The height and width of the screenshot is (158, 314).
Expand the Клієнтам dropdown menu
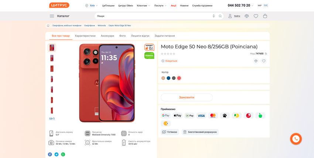(x=143, y=6)
